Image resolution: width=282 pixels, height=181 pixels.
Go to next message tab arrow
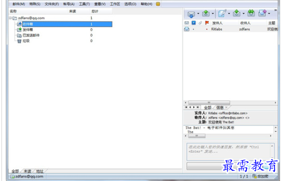194,107
